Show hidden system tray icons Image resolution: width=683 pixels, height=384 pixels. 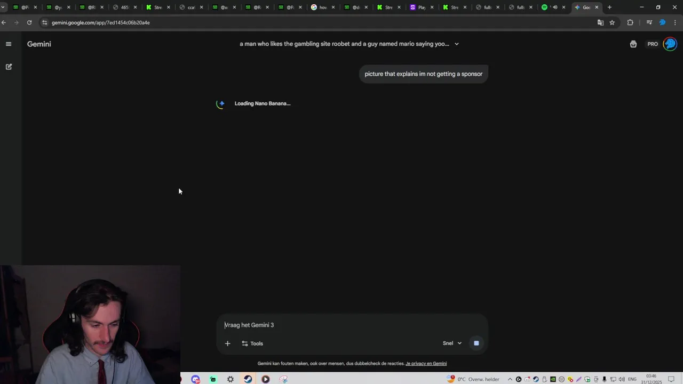(x=510, y=379)
